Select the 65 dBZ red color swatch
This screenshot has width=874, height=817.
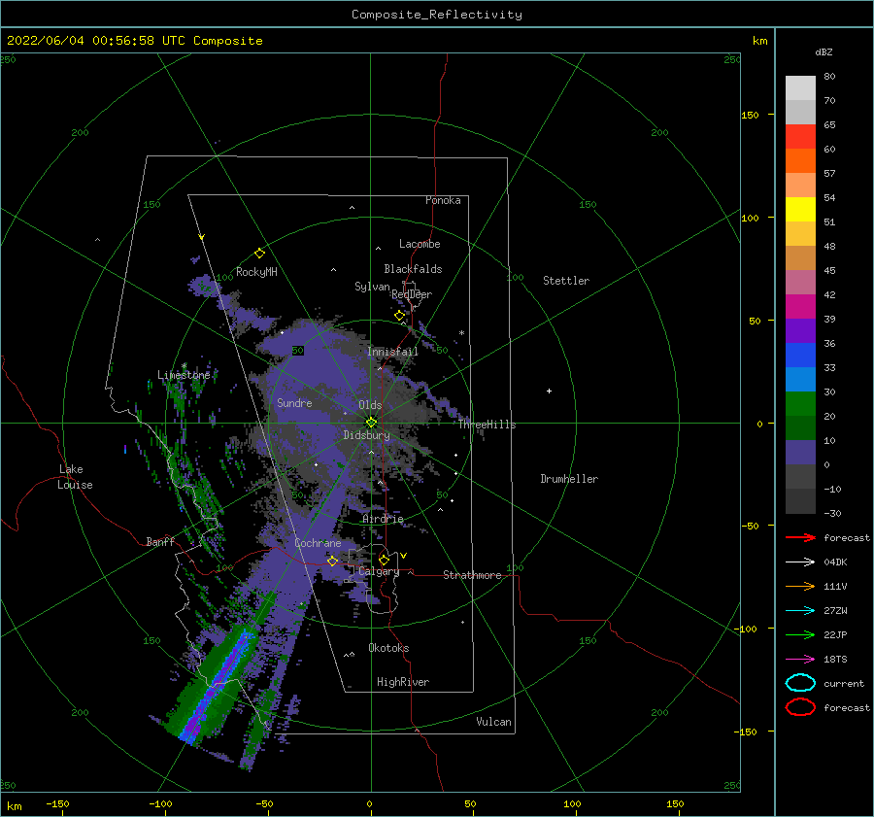(800, 137)
